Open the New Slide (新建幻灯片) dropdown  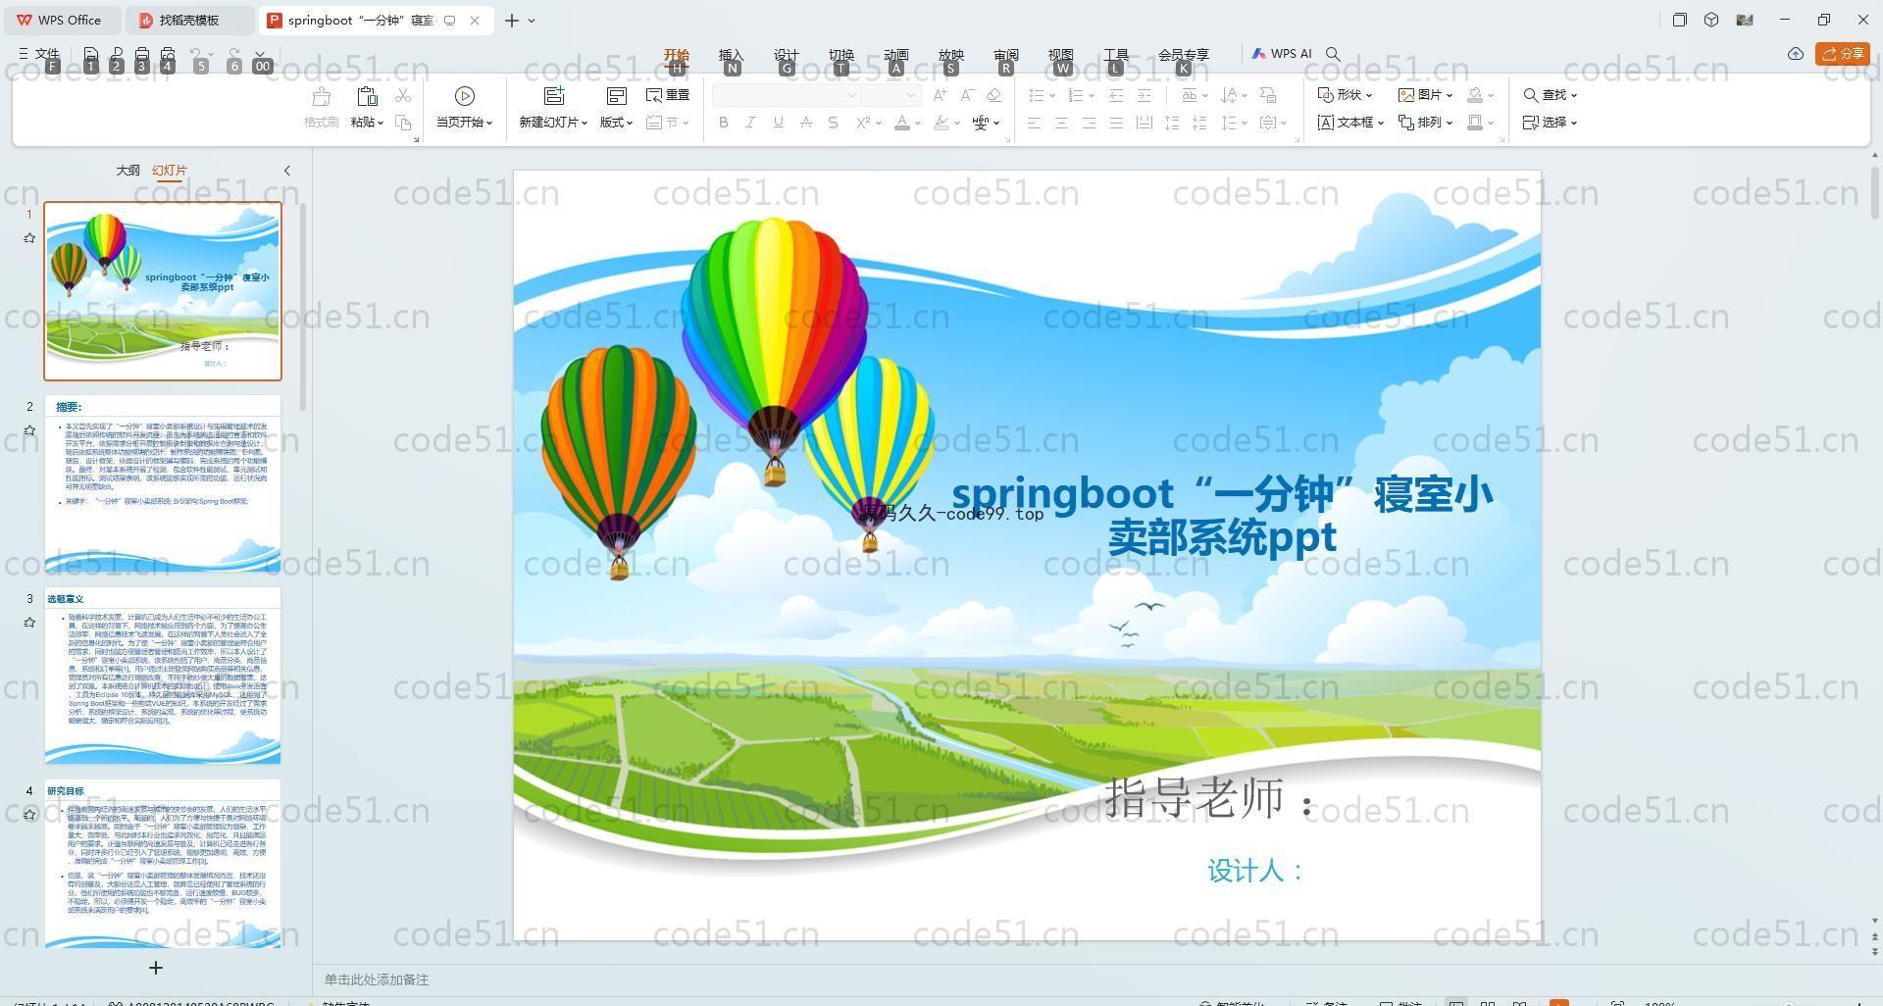click(553, 123)
